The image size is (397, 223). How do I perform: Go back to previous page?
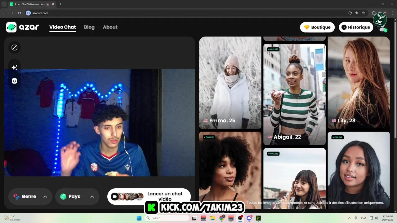5,13
